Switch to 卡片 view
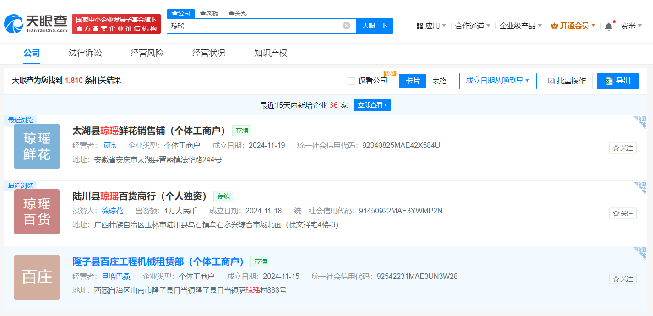 point(413,81)
